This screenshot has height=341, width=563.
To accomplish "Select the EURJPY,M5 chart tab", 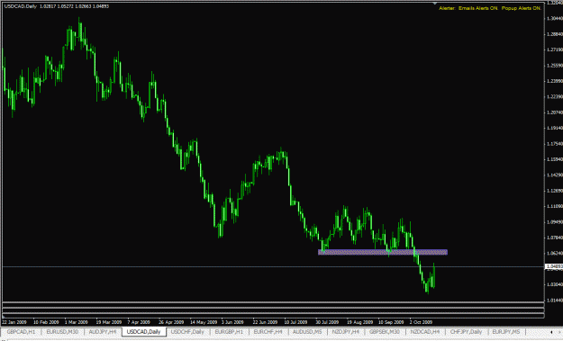I will point(506,332).
